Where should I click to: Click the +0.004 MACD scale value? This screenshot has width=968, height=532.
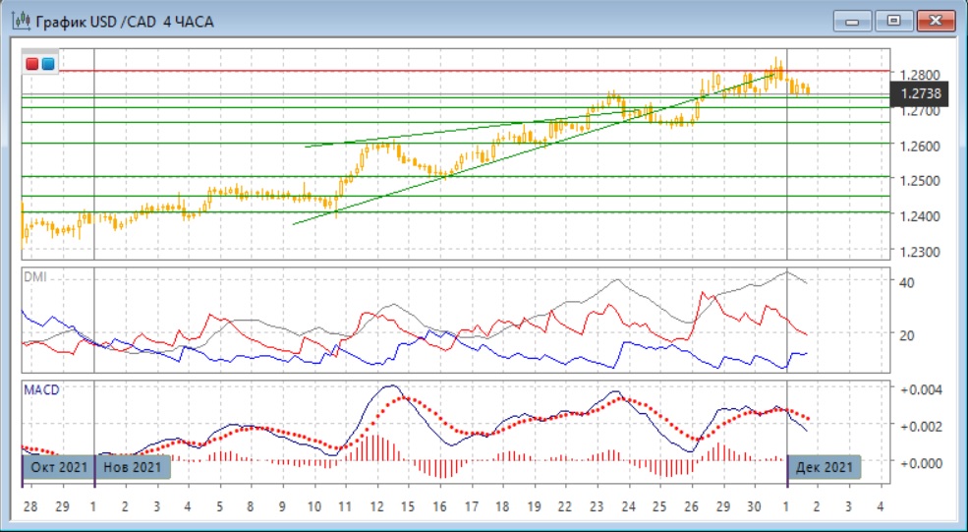922,389
